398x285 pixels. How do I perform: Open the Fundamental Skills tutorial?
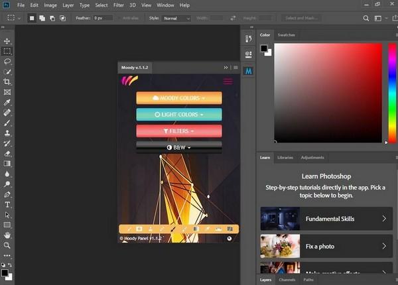point(326,218)
